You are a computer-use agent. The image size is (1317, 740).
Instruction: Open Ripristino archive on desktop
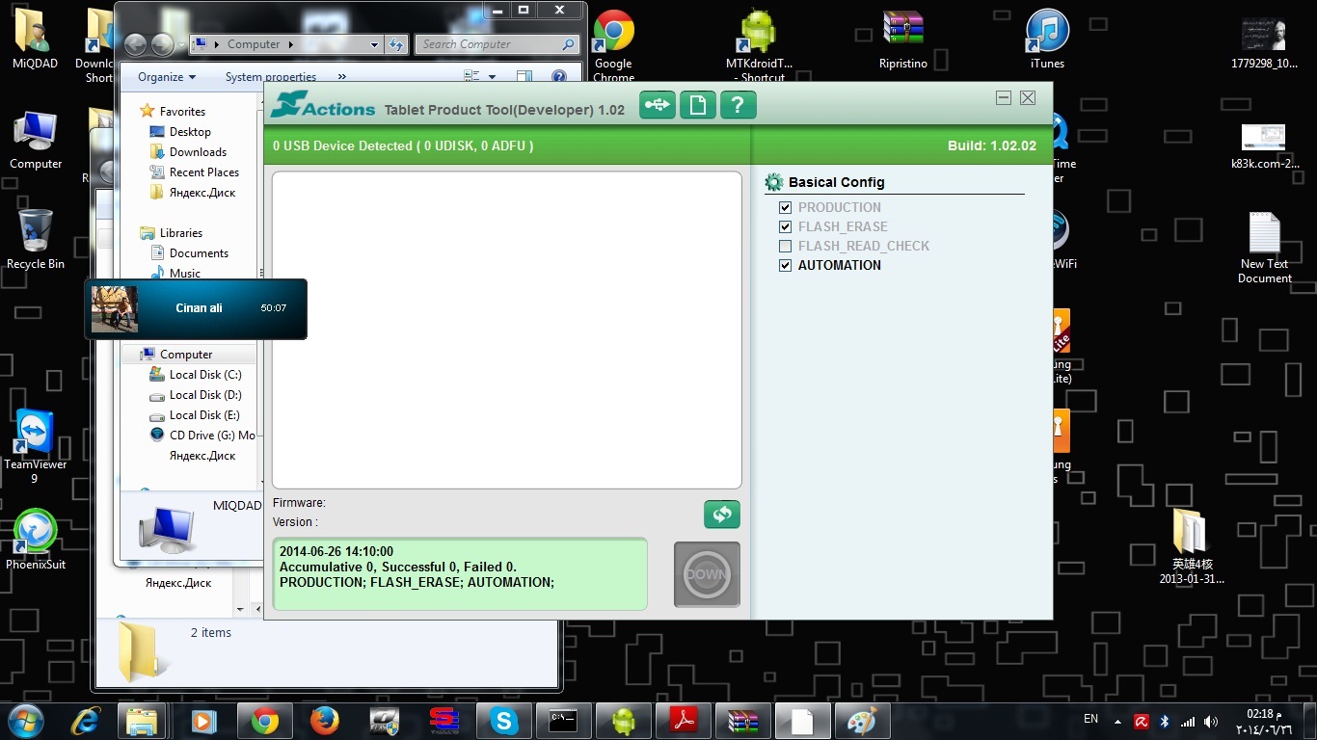point(903,40)
